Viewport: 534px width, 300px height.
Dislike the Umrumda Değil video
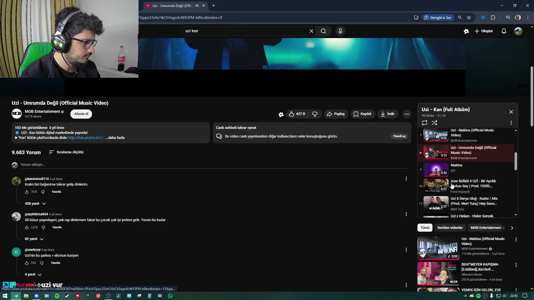coord(315,114)
